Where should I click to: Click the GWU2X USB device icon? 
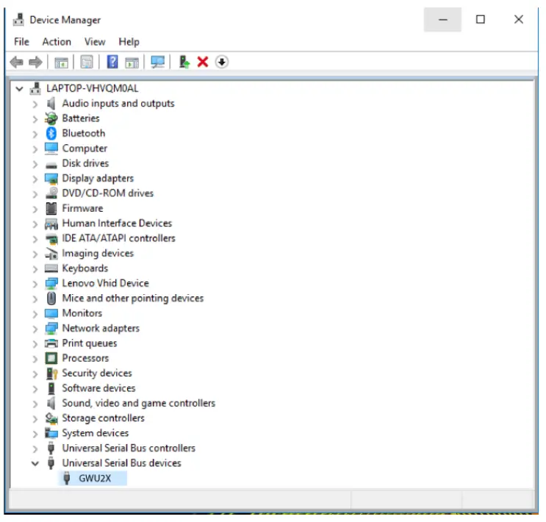[67, 479]
